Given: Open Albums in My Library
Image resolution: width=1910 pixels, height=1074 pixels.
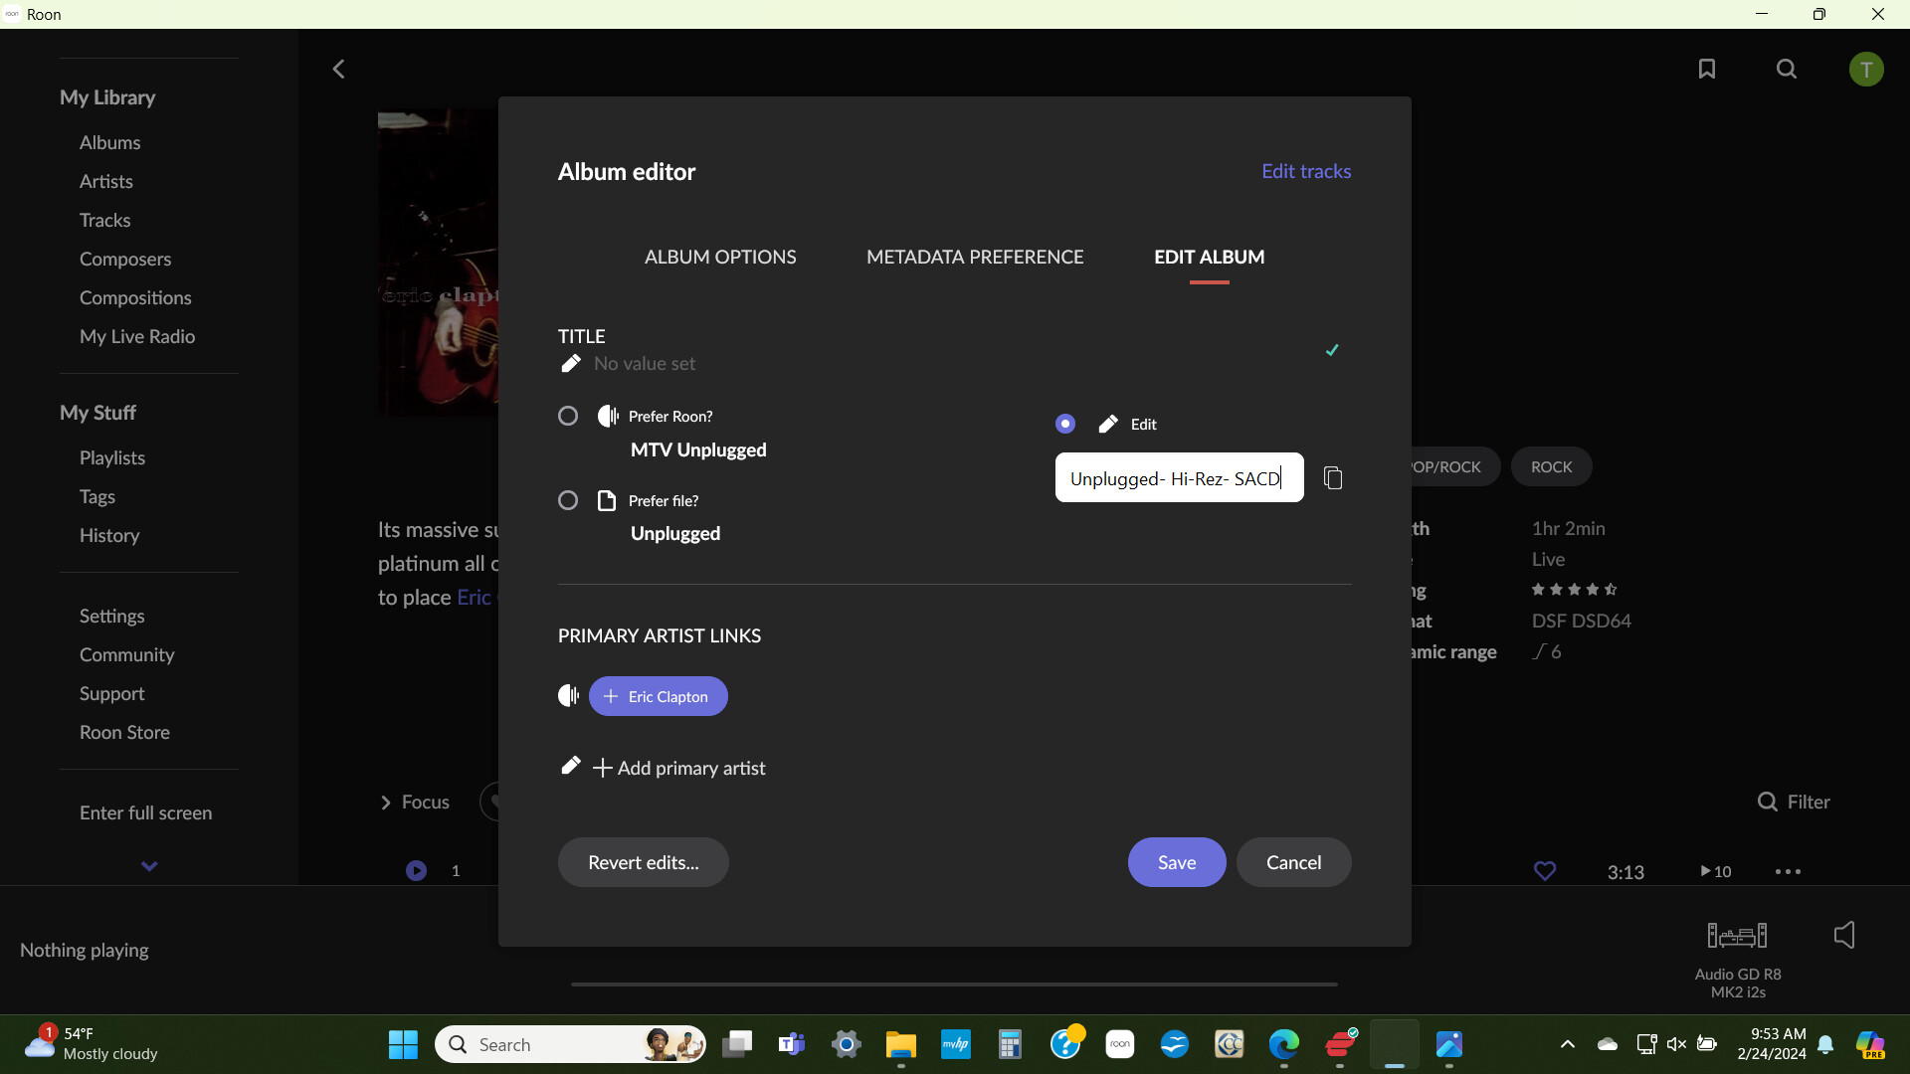Looking at the screenshot, I should point(110,142).
